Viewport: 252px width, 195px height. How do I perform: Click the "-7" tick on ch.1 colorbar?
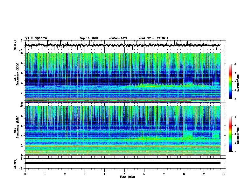(234, 99)
